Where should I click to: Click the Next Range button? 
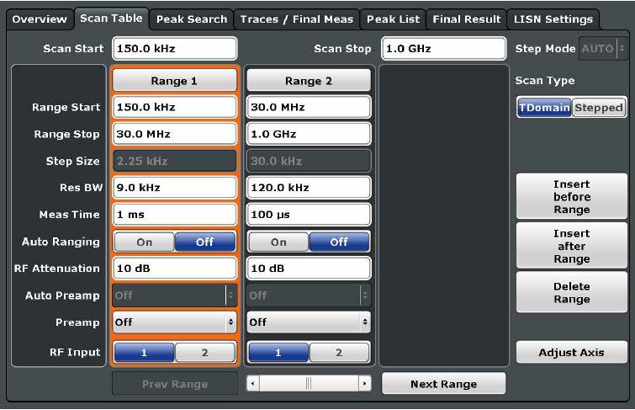(443, 384)
